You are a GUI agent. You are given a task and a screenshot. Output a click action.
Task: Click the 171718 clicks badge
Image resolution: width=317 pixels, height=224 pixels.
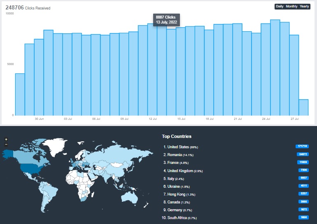[x=302, y=146]
